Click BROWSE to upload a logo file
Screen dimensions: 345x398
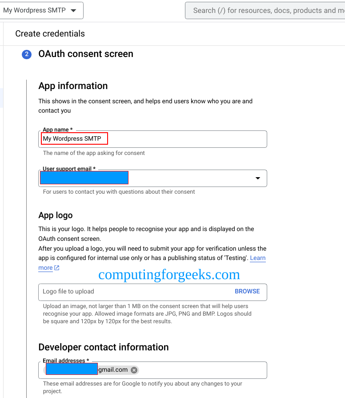247,291
